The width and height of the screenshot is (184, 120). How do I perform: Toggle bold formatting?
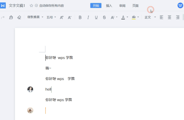[x=80, y=18]
